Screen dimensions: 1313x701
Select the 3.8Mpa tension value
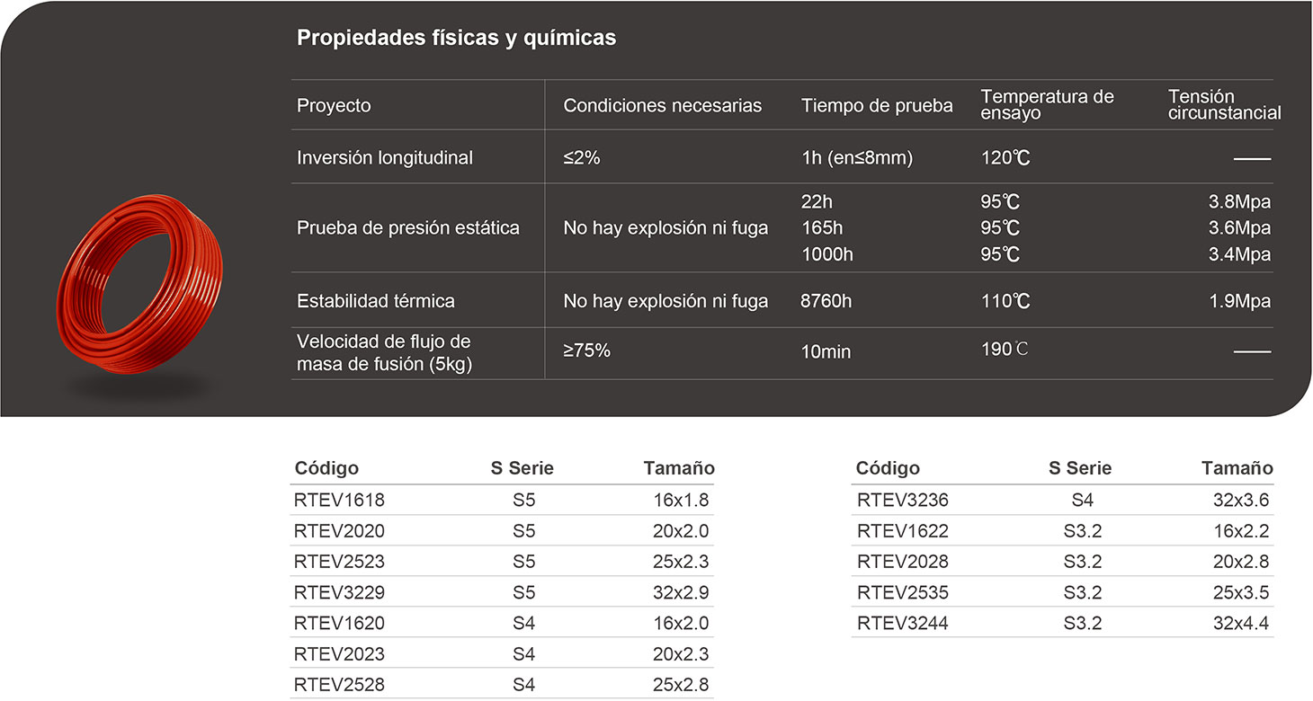(x=1239, y=202)
